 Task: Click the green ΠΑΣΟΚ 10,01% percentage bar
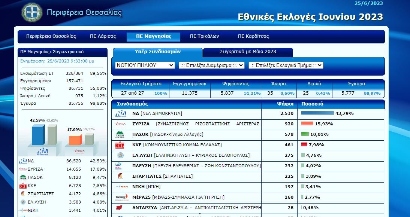pos(305,134)
